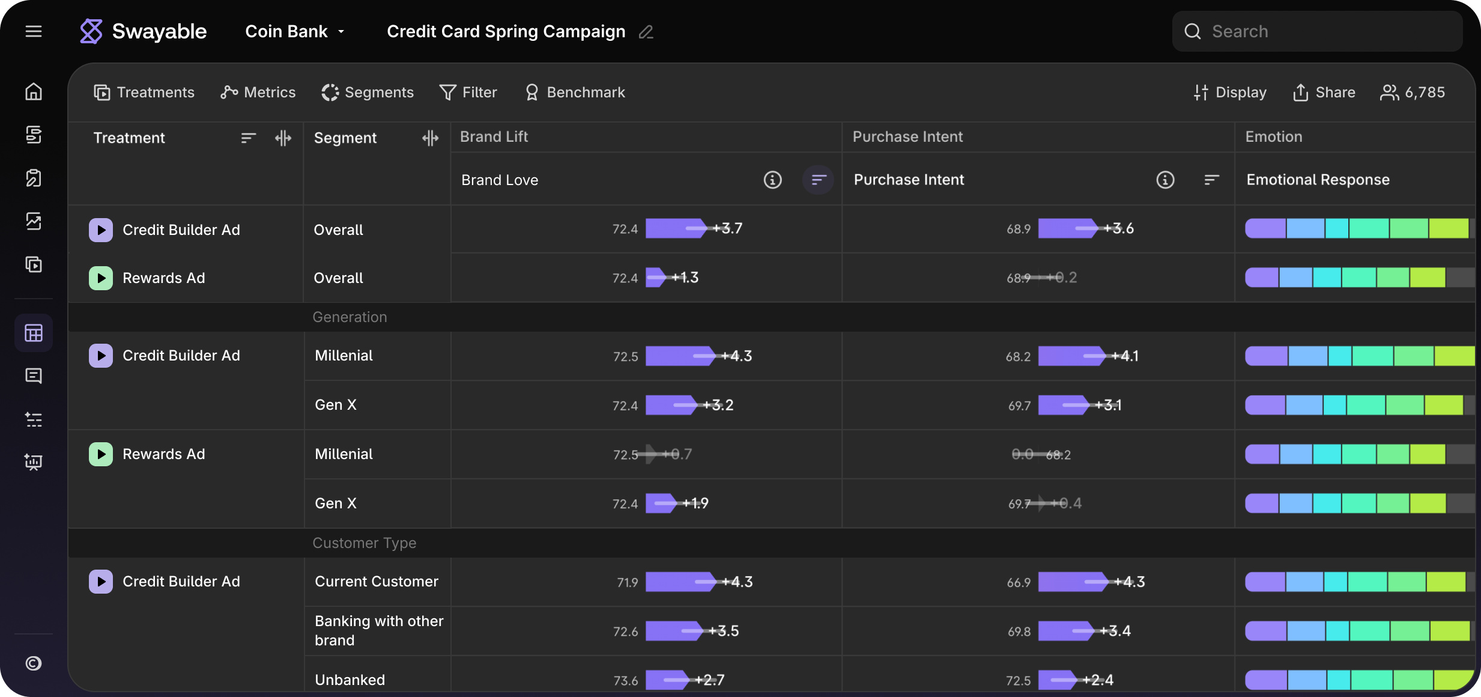This screenshot has width=1481, height=697.
Task: Click the presentation chart sidebar icon
Action: pyautogui.click(x=34, y=462)
